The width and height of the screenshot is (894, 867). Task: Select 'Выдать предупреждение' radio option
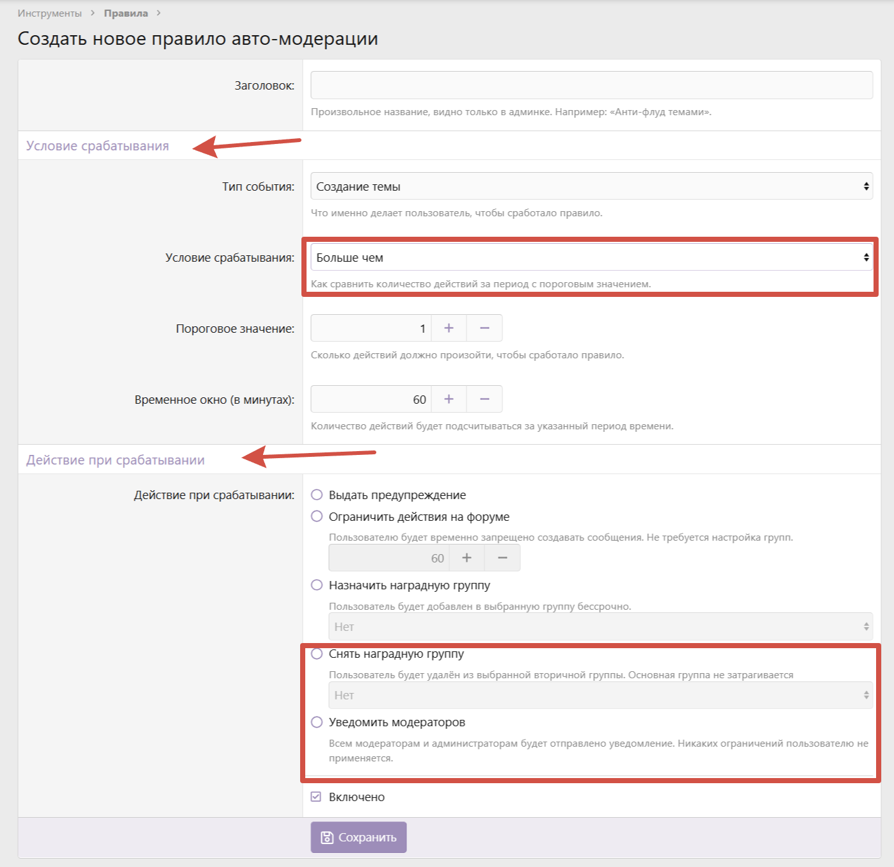pos(317,495)
